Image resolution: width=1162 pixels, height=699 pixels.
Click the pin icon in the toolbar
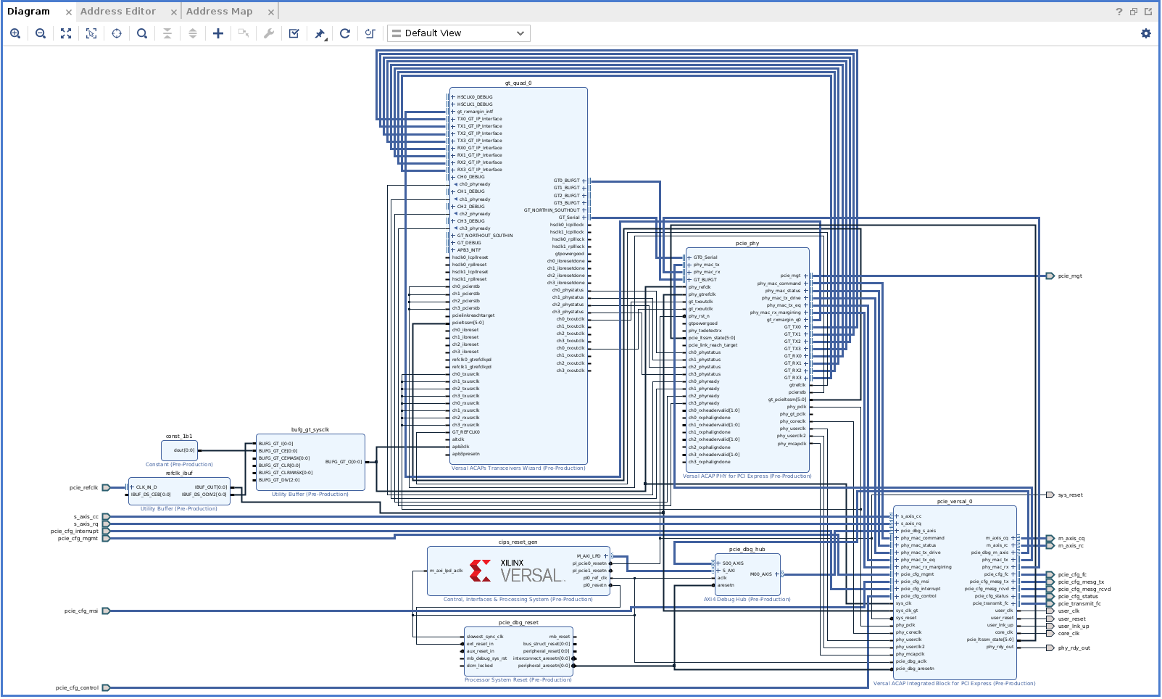[320, 33]
